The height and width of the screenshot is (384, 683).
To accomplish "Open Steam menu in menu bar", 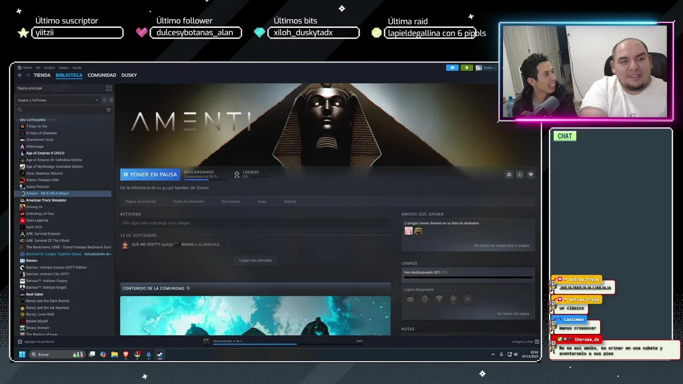I will point(25,68).
